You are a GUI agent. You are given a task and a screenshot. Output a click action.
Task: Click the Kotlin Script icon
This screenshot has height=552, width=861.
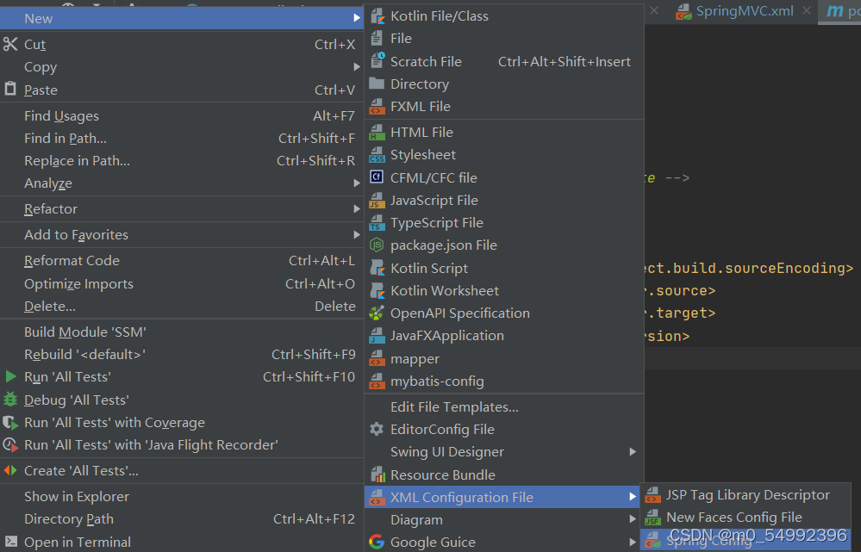377,268
